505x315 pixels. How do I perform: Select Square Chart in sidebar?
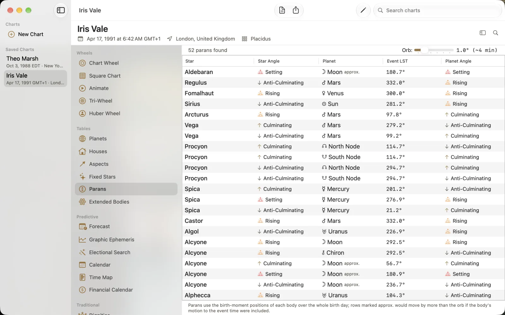pyautogui.click(x=126, y=76)
